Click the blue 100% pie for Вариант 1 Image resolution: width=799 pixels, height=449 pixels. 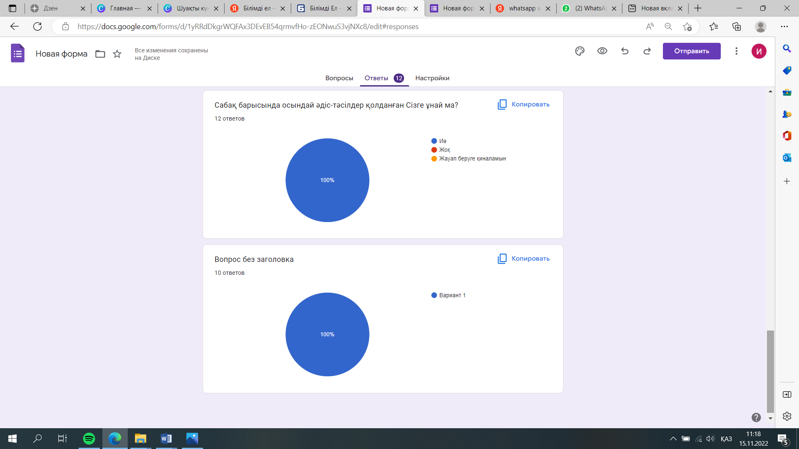point(327,334)
